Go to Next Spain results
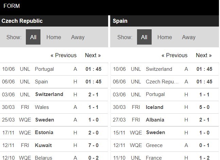This screenshot has width=220, height=160. [204, 55]
